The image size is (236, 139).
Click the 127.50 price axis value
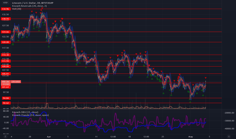pyautogui.click(x=5, y=26)
